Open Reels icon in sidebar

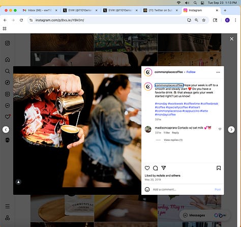tap(7, 94)
